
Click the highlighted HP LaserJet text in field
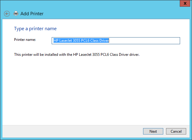(x=81, y=41)
